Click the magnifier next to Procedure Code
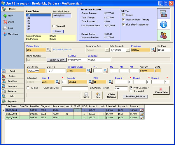The width and height of the screenshot is (175, 145). tap(89, 71)
